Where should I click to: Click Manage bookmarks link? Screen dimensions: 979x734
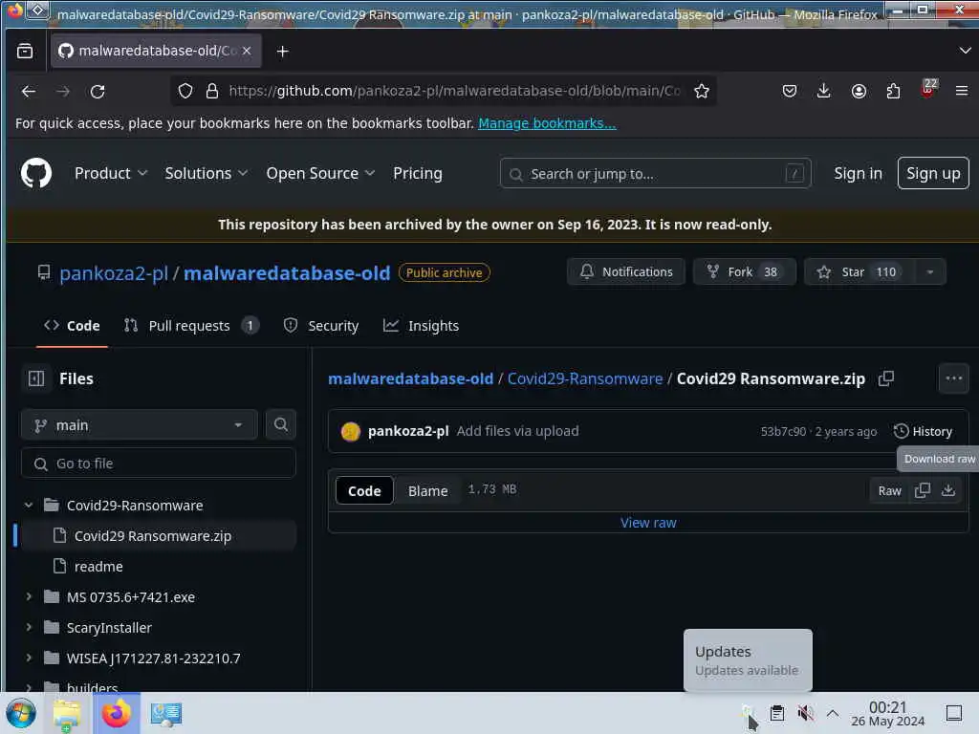(547, 123)
